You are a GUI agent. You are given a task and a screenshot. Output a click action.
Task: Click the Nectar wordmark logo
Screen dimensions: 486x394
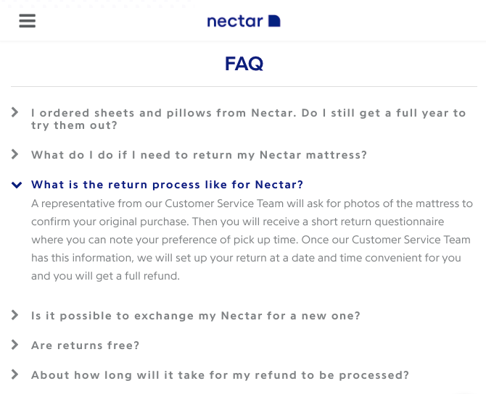(x=234, y=21)
